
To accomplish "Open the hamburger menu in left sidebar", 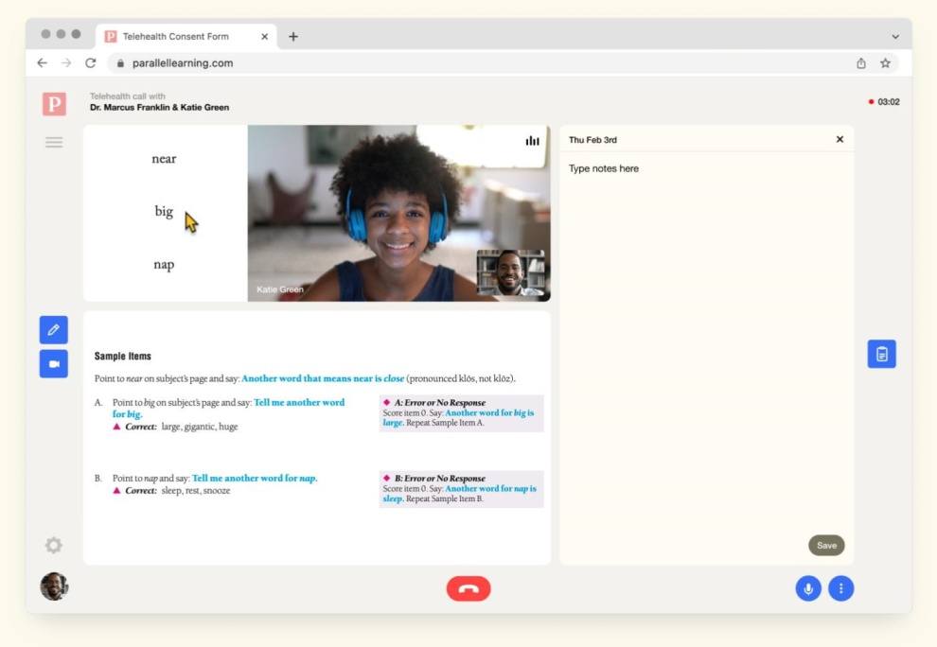I will point(54,142).
